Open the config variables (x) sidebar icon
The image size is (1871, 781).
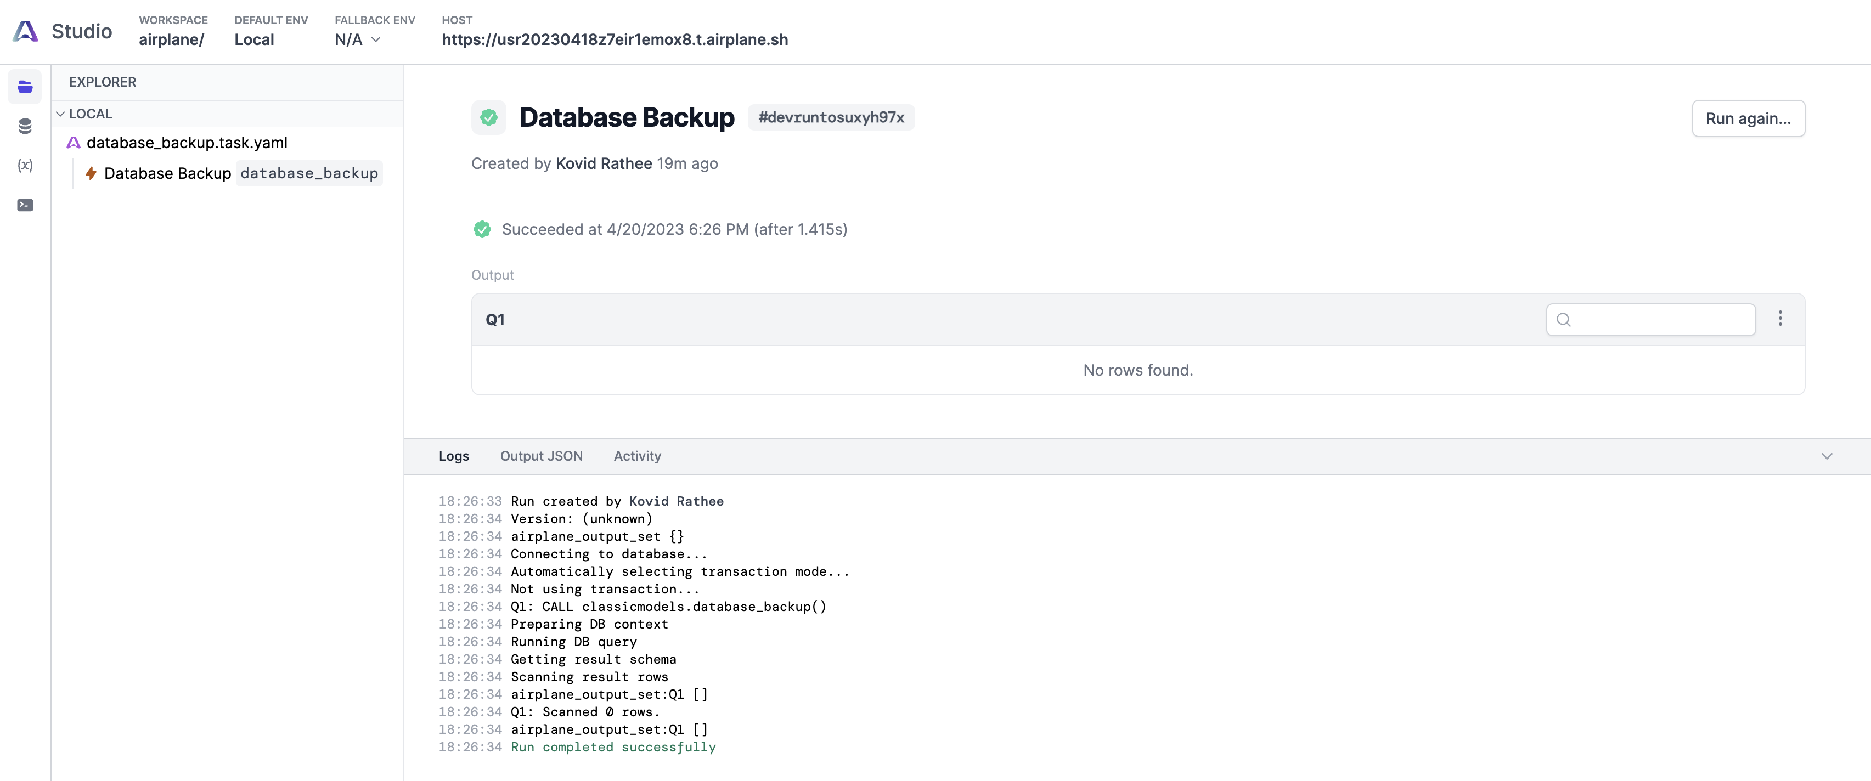(x=25, y=166)
